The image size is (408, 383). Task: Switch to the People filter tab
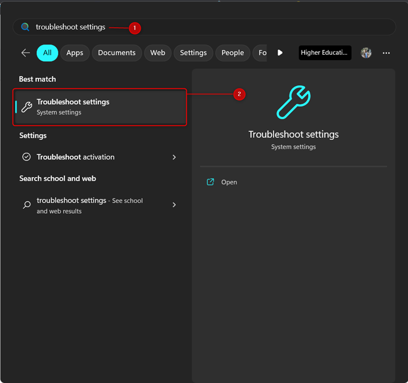(233, 53)
